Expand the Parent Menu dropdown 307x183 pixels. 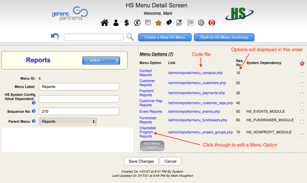(x=68, y=122)
